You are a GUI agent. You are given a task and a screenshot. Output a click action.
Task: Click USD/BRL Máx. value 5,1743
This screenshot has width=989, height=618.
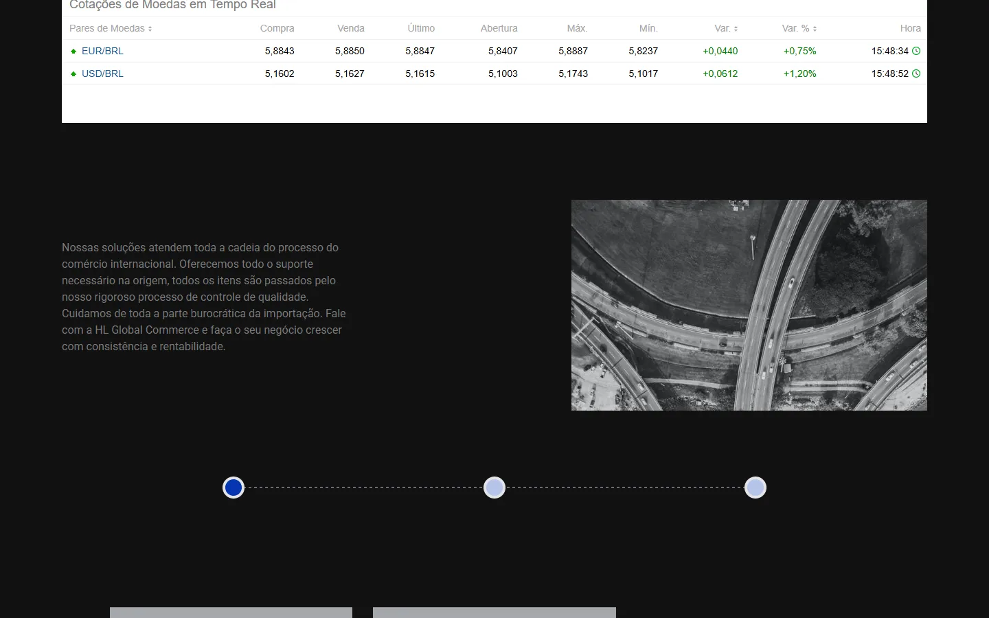click(573, 73)
